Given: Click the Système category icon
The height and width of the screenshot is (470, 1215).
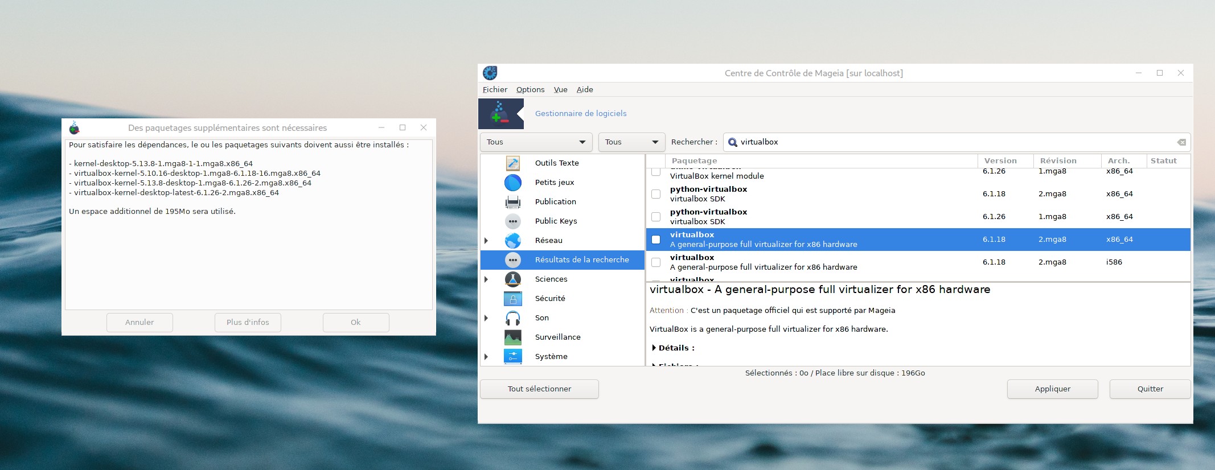Looking at the screenshot, I should point(513,357).
